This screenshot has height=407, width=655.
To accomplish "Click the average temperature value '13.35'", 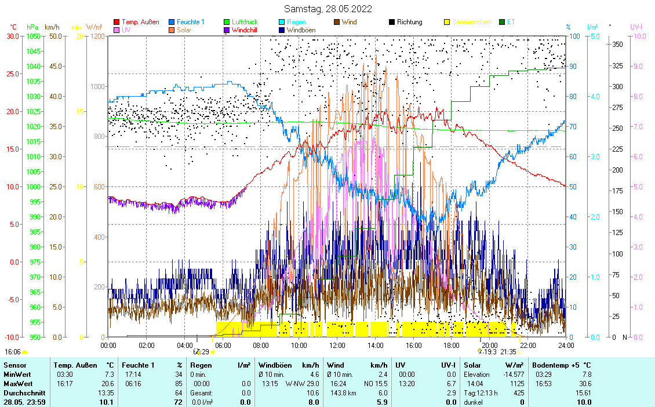I will 105,393.
